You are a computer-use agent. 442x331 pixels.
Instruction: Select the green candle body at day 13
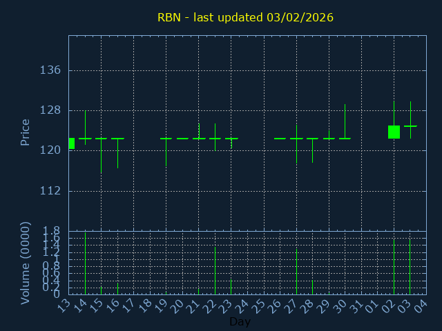coord(71,143)
